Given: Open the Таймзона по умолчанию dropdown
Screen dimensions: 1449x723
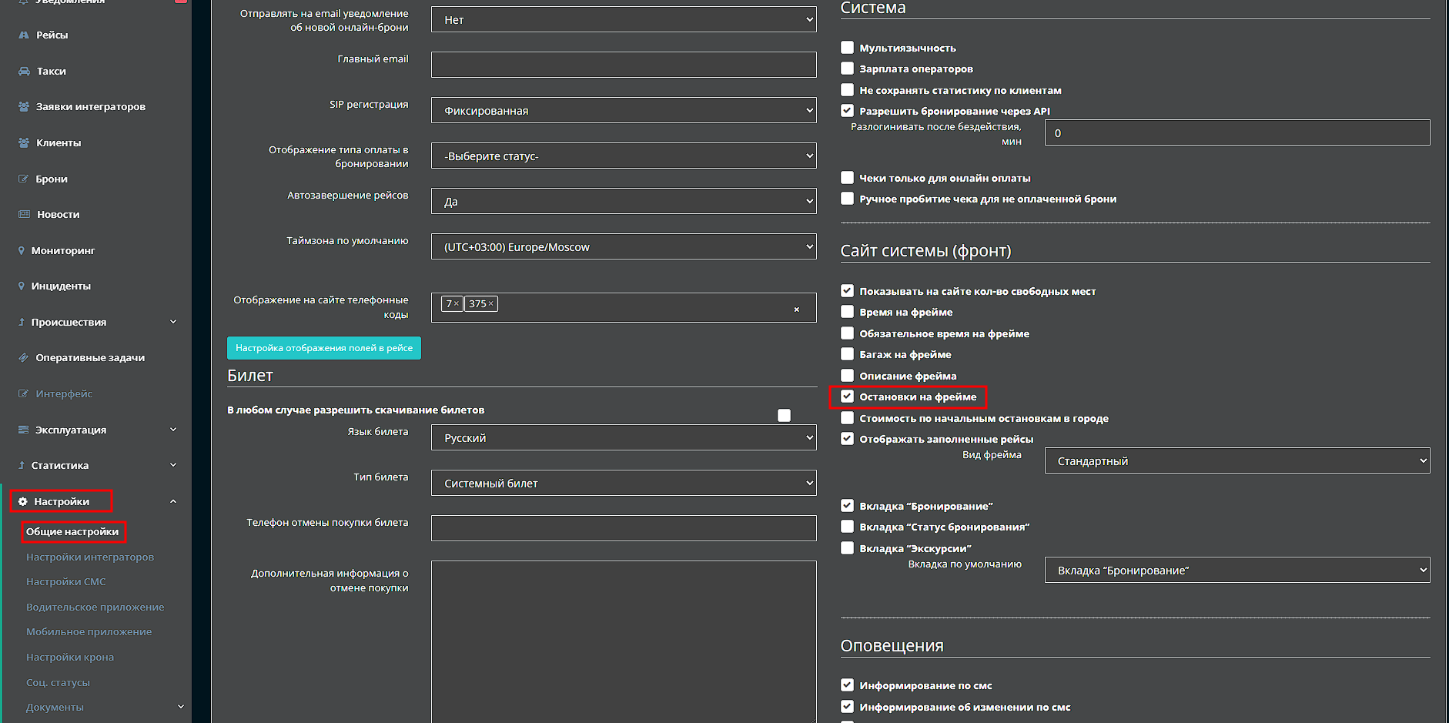Looking at the screenshot, I should click(x=623, y=247).
